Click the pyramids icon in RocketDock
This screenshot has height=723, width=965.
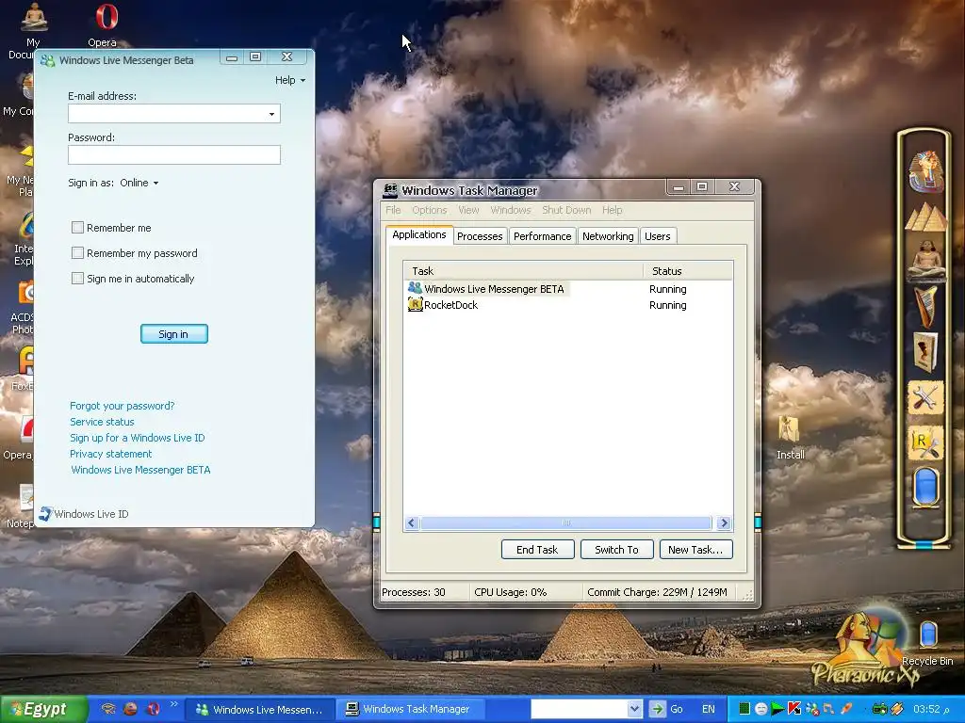(x=925, y=217)
